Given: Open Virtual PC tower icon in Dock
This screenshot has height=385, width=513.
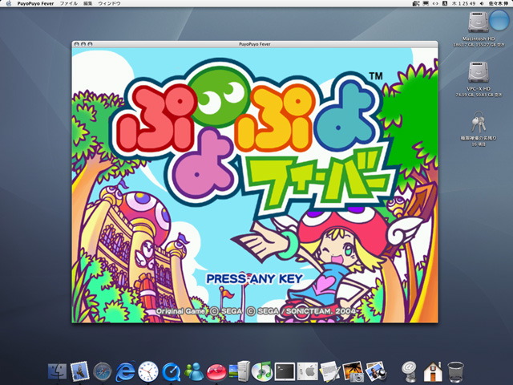Looking at the screenshot, I should pos(240,371).
